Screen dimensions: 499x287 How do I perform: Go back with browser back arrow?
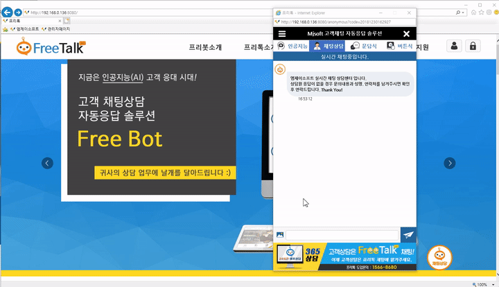click(8, 12)
